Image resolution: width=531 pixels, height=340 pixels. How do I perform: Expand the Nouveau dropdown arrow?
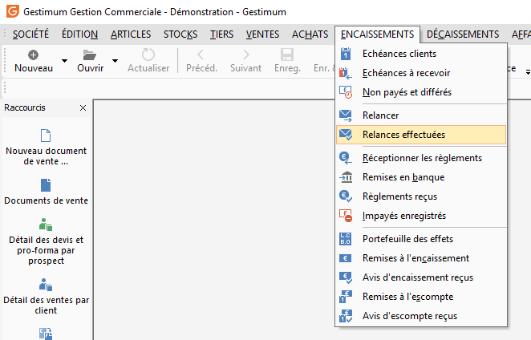point(64,61)
